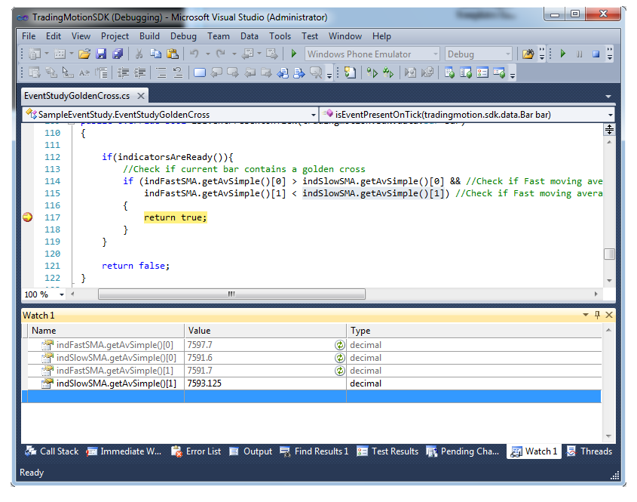Refresh the indFastSMA.getAvSimple()[1] watch value
Screen dimensions: 637x502
[340, 371]
